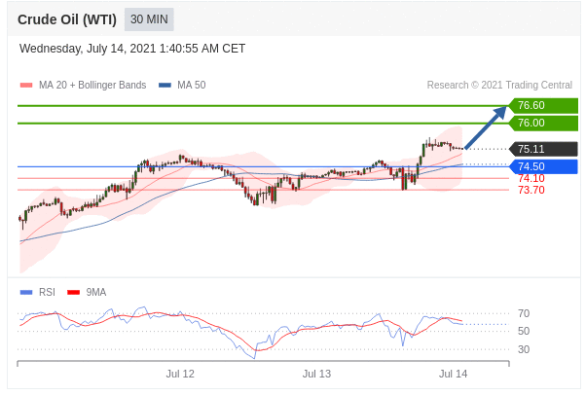586x395 pixels.
Task: Click the Wednesday, July 14, 2021 timestamp
Action: (132, 49)
